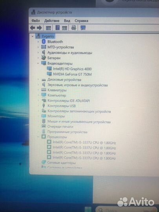
Task: Collapse the Evgeniy root node
Action: click(x=33, y=36)
